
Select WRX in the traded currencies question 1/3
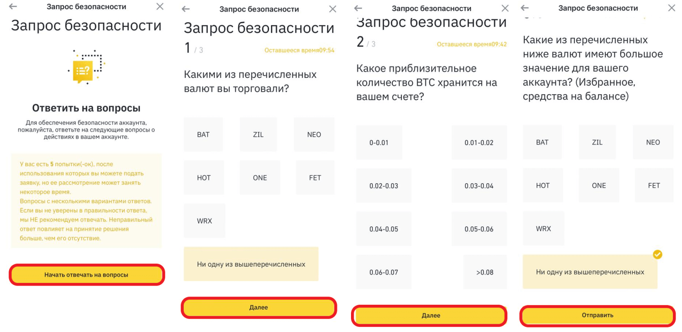(205, 221)
